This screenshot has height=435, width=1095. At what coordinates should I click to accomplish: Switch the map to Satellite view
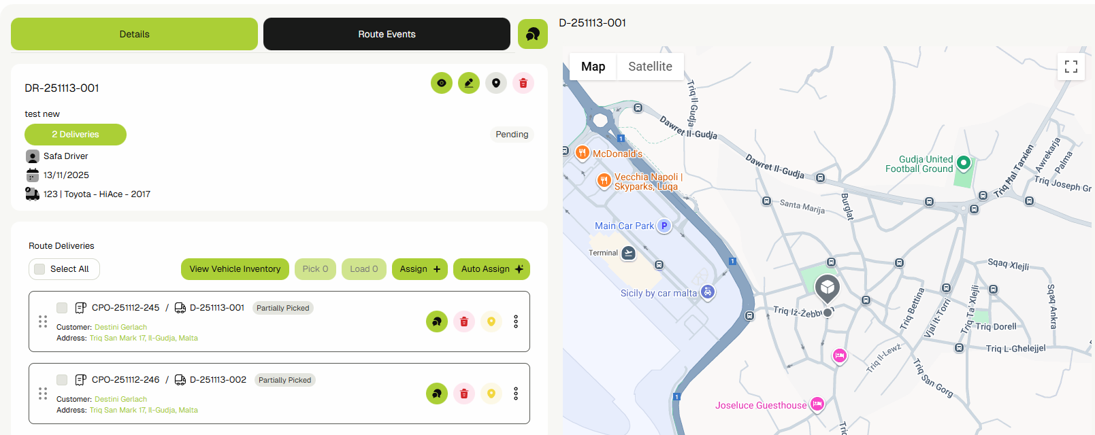(650, 67)
